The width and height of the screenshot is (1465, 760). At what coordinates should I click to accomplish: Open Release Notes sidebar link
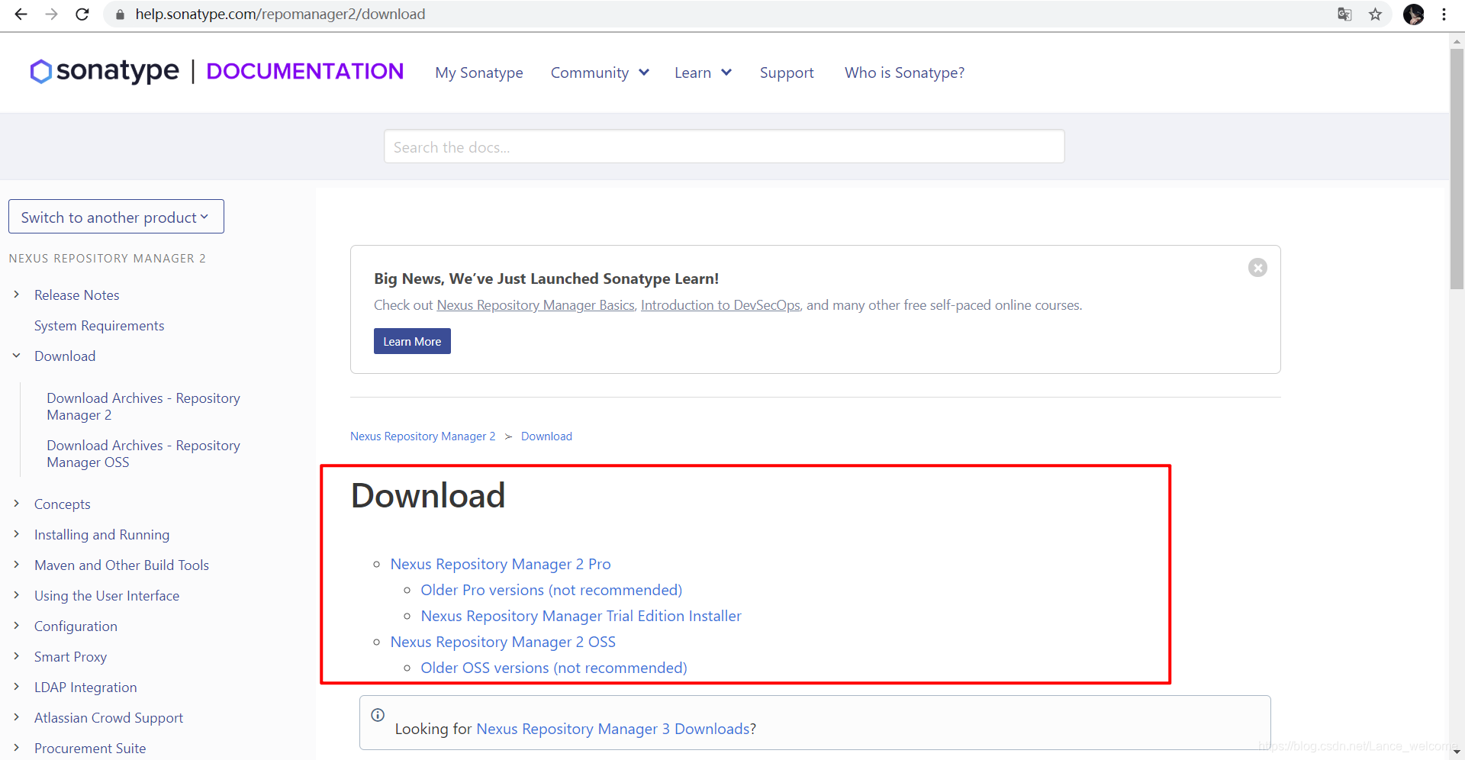77,295
